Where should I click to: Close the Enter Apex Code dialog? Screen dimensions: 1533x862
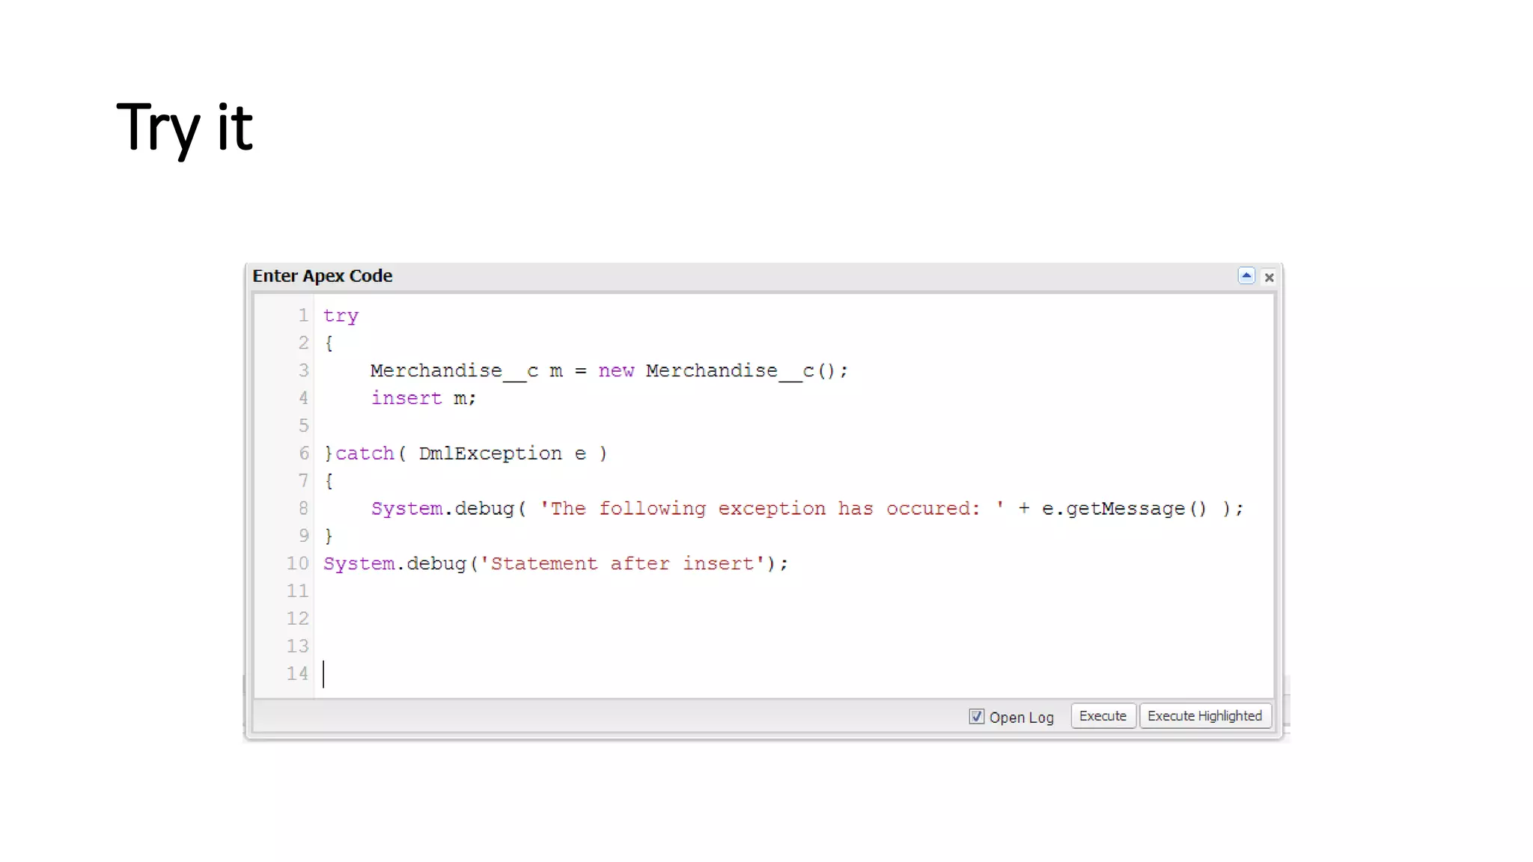tap(1269, 277)
